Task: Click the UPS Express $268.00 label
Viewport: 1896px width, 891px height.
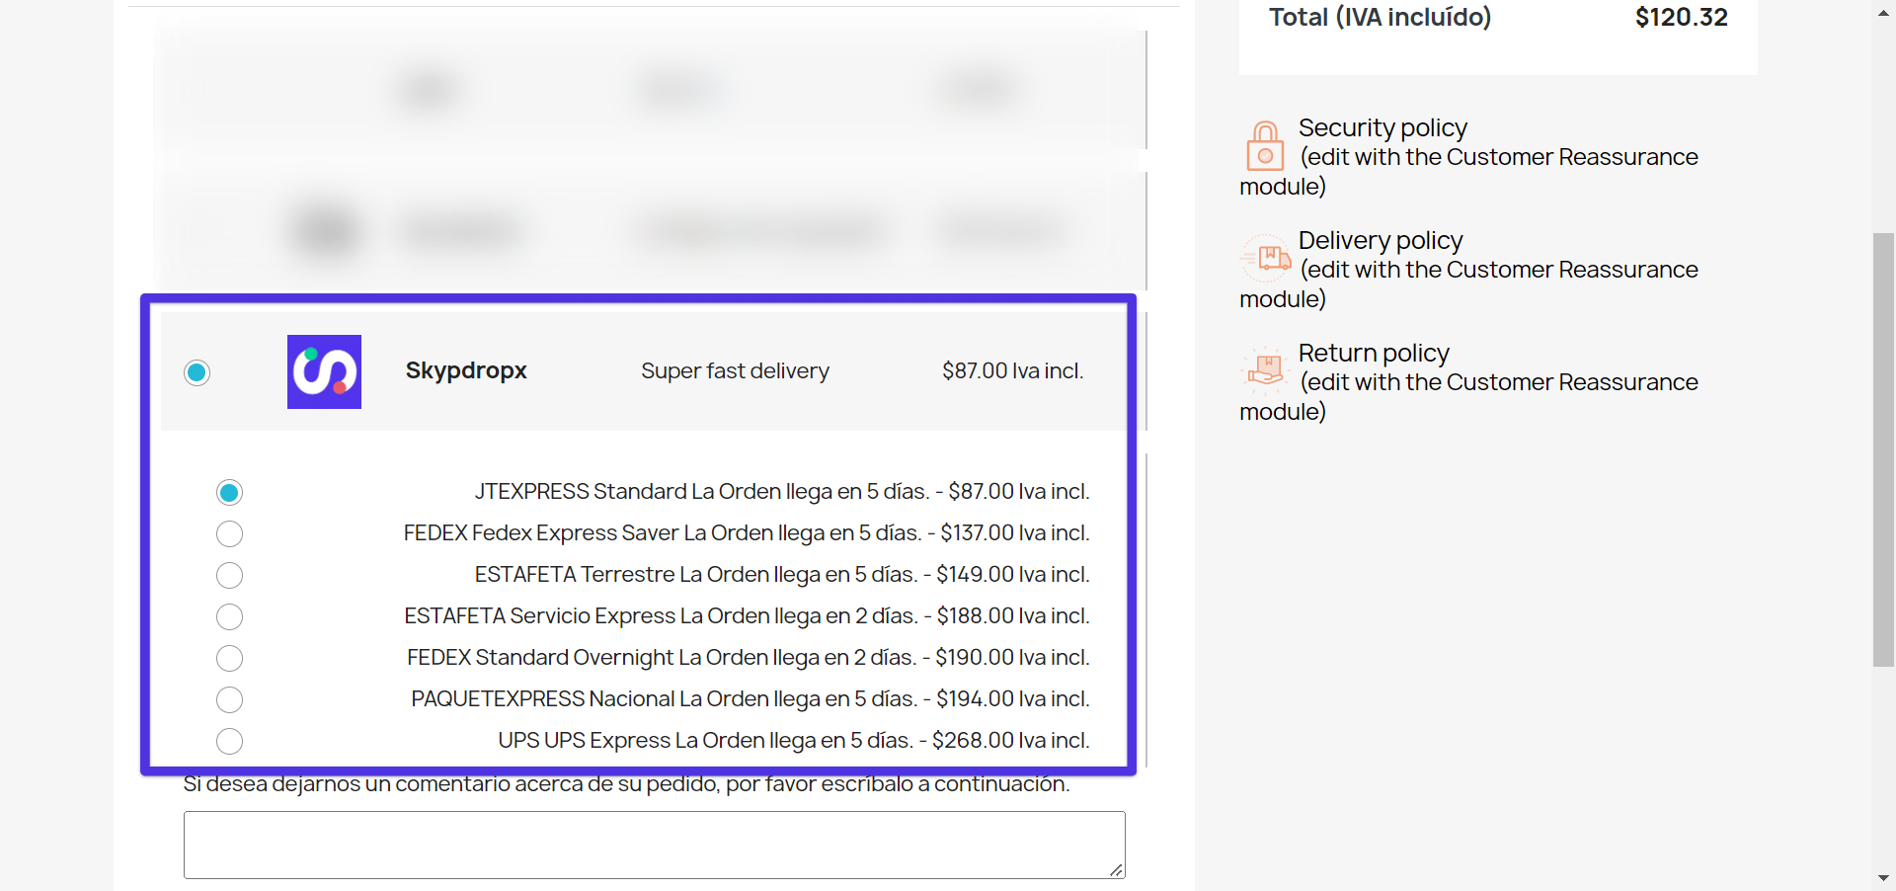Action: pos(794,741)
